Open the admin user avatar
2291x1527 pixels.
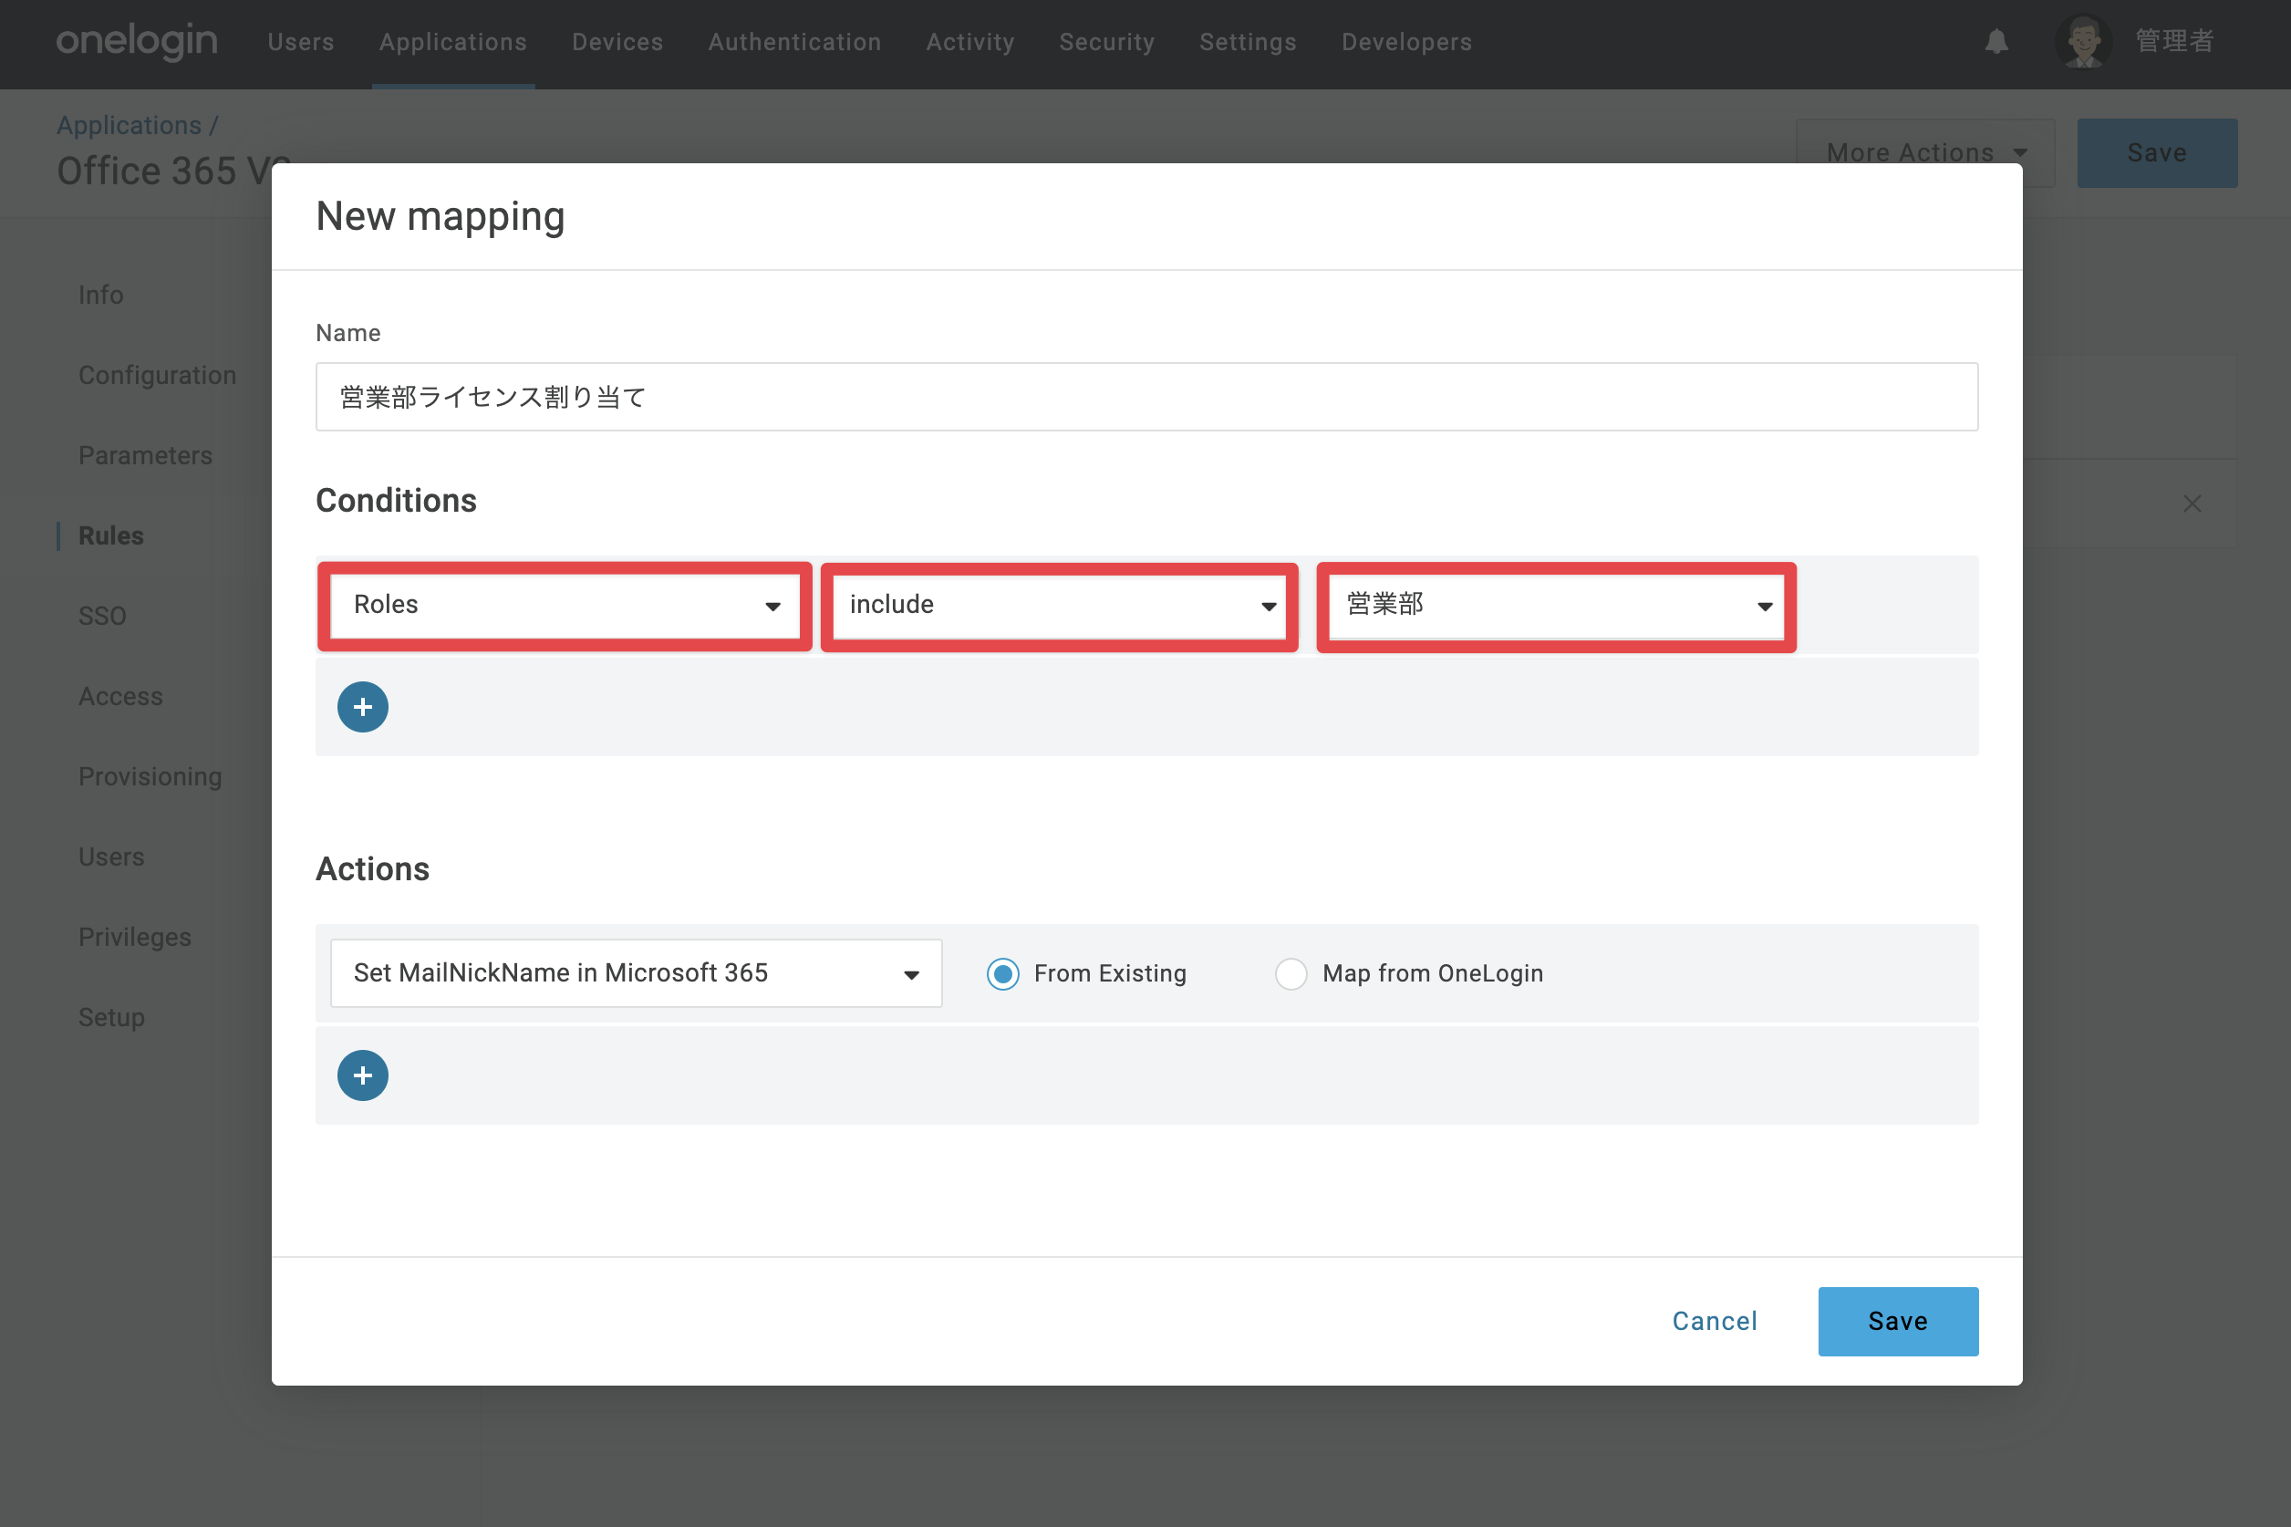(x=2083, y=42)
